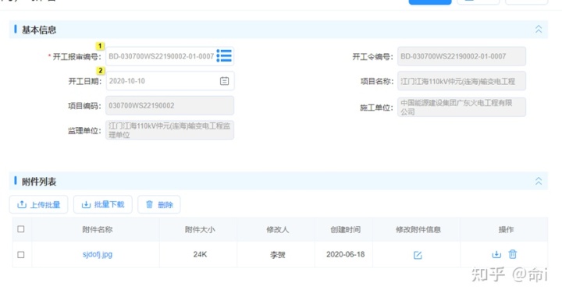Select the 开工令编号 field
The height and width of the screenshot is (297, 562).
pyautogui.click(x=461, y=56)
